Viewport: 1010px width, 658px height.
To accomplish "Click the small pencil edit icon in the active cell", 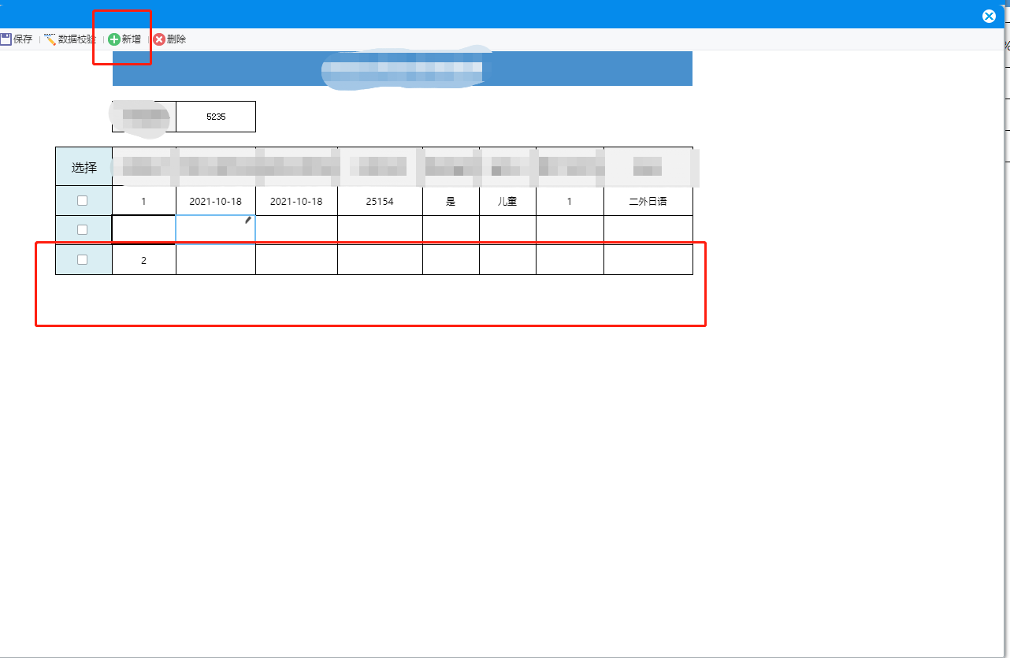I will point(248,221).
